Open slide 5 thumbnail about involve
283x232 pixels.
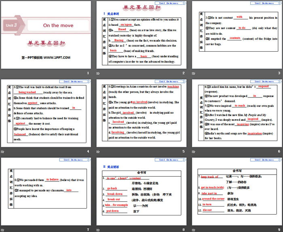click(x=141, y=113)
